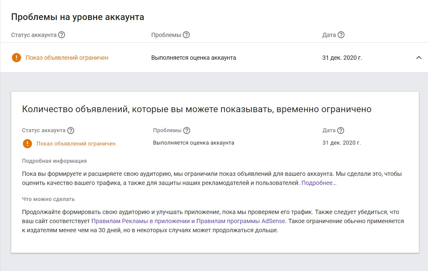Click help icon next to top 'Статус аккаунта' header
This screenshot has width=428, height=271.
(x=62, y=35)
